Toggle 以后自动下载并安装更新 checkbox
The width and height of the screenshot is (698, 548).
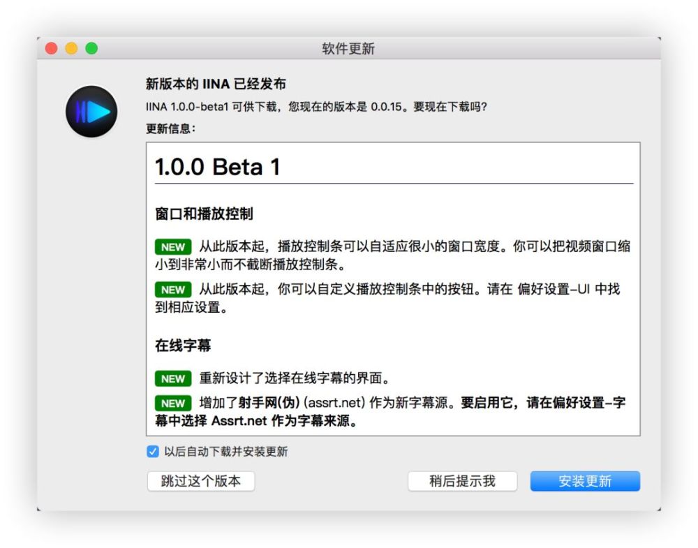coord(153,452)
